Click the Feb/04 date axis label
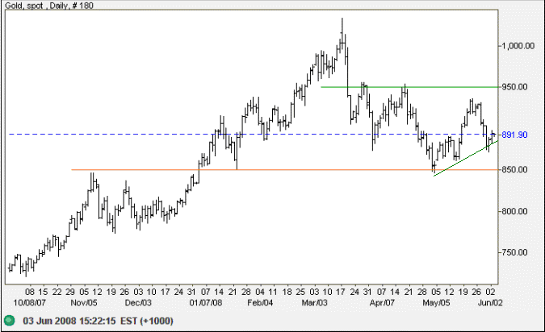 [260, 303]
